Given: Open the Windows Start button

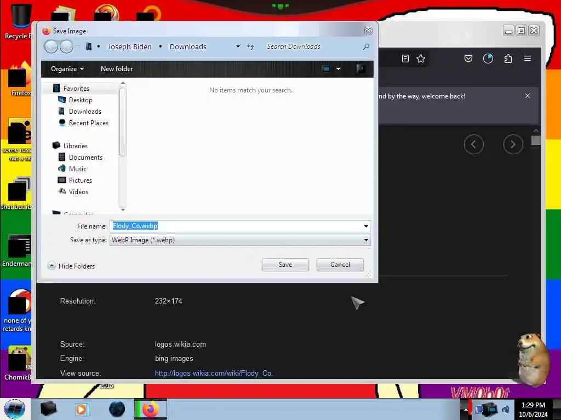Looking at the screenshot, I should (15, 409).
